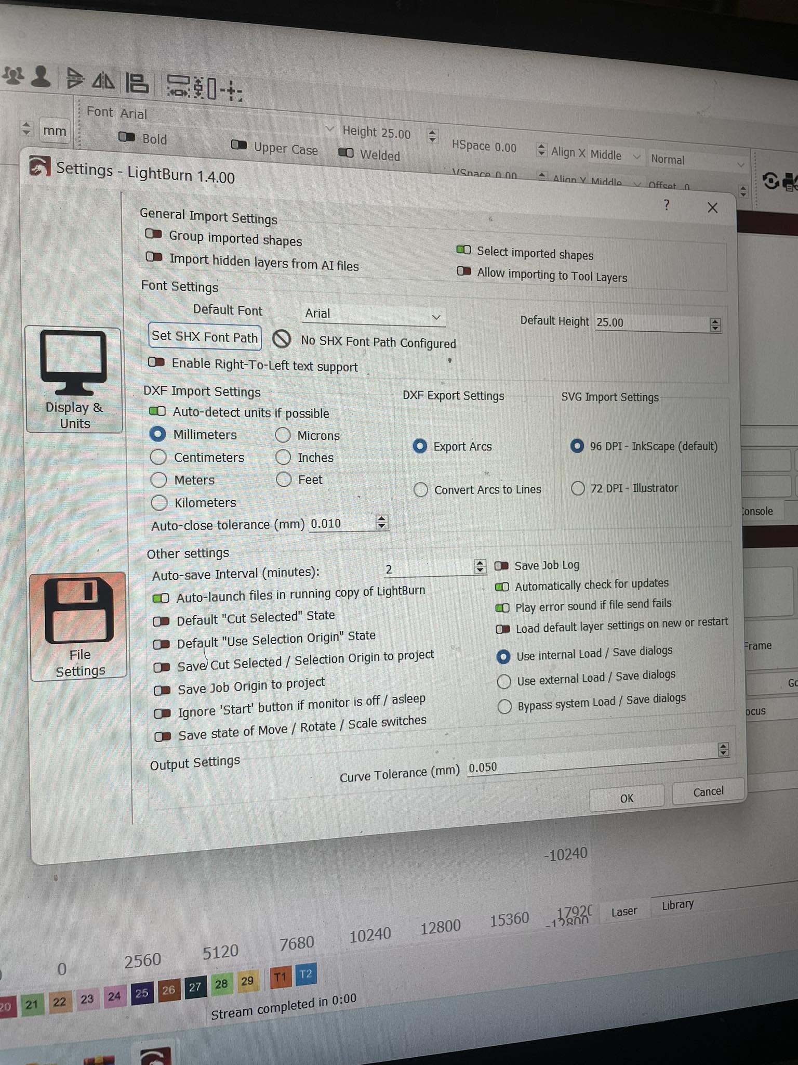The height and width of the screenshot is (1065, 798).
Task: Click the Align Left Edges icon
Action: pos(137,83)
